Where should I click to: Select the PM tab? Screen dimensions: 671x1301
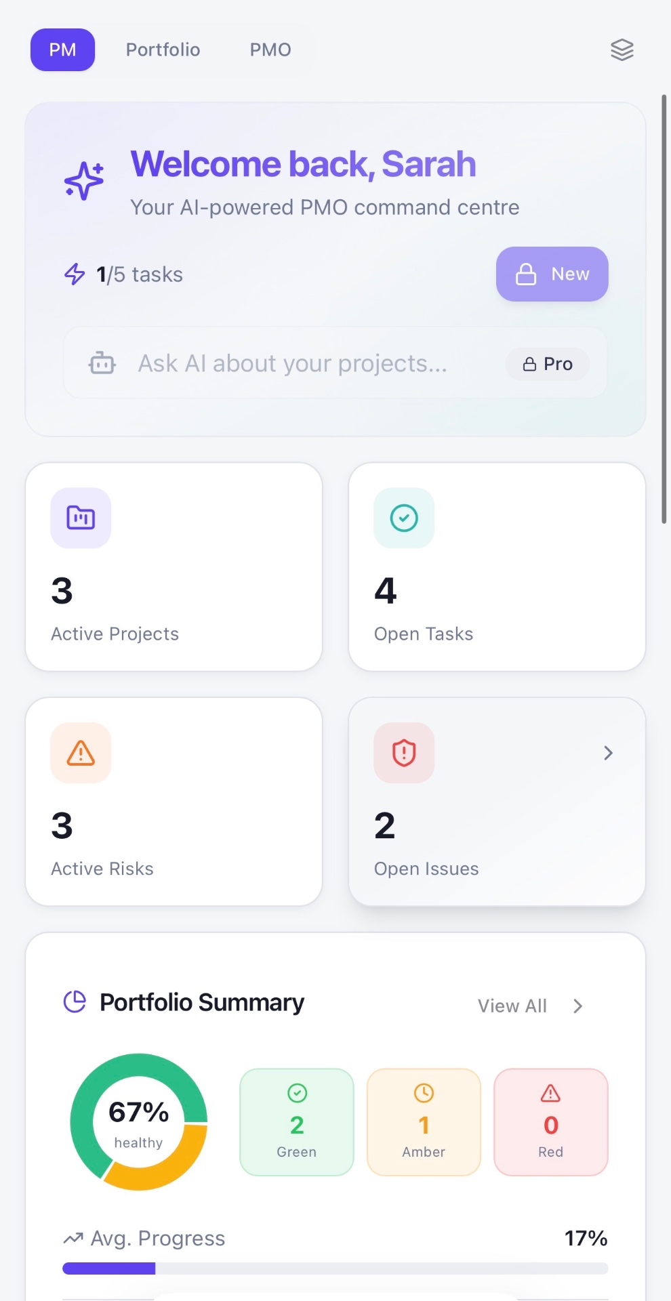pos(62,49)
